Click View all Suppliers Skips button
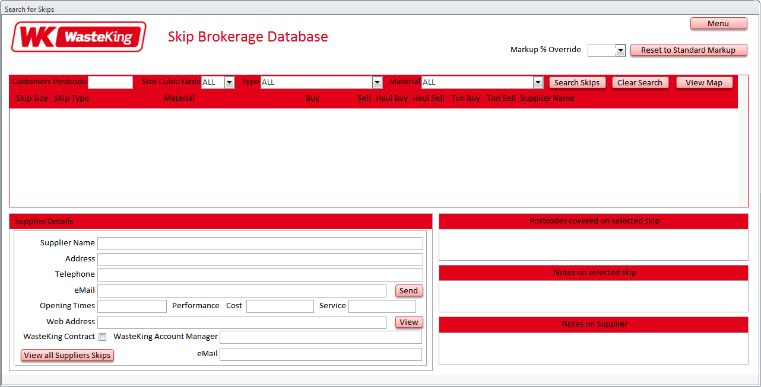This screenshot has height=387, width=761. pyautogui.click(x=67, y=356)
